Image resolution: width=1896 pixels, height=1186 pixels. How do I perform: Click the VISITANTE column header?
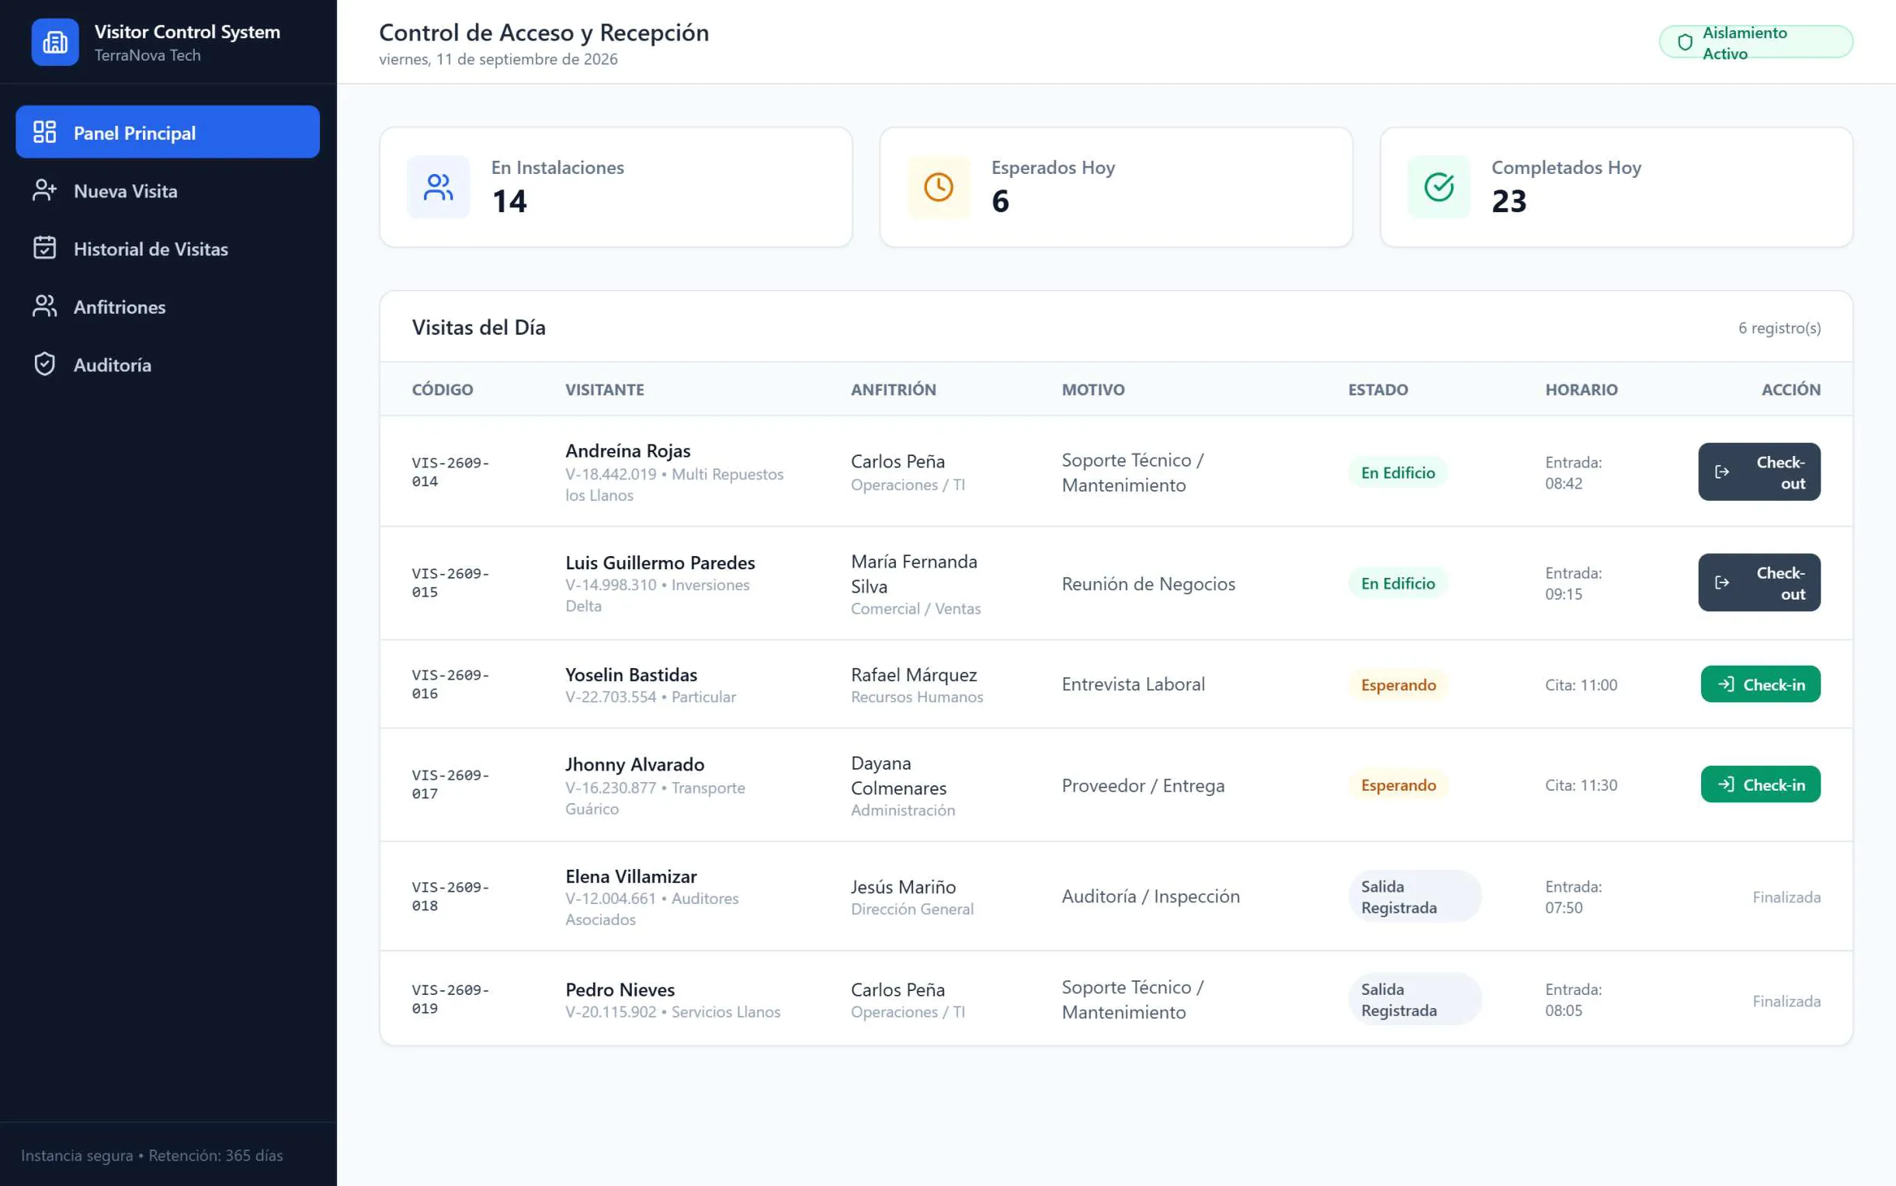[x=605, y=389]
